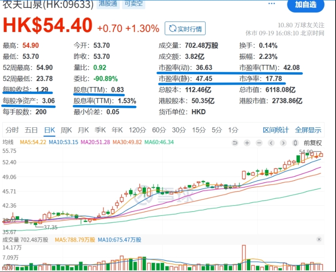Pan chart right with arrow icon
This screenshot has width=336, height=272.
tap(283, 143)
